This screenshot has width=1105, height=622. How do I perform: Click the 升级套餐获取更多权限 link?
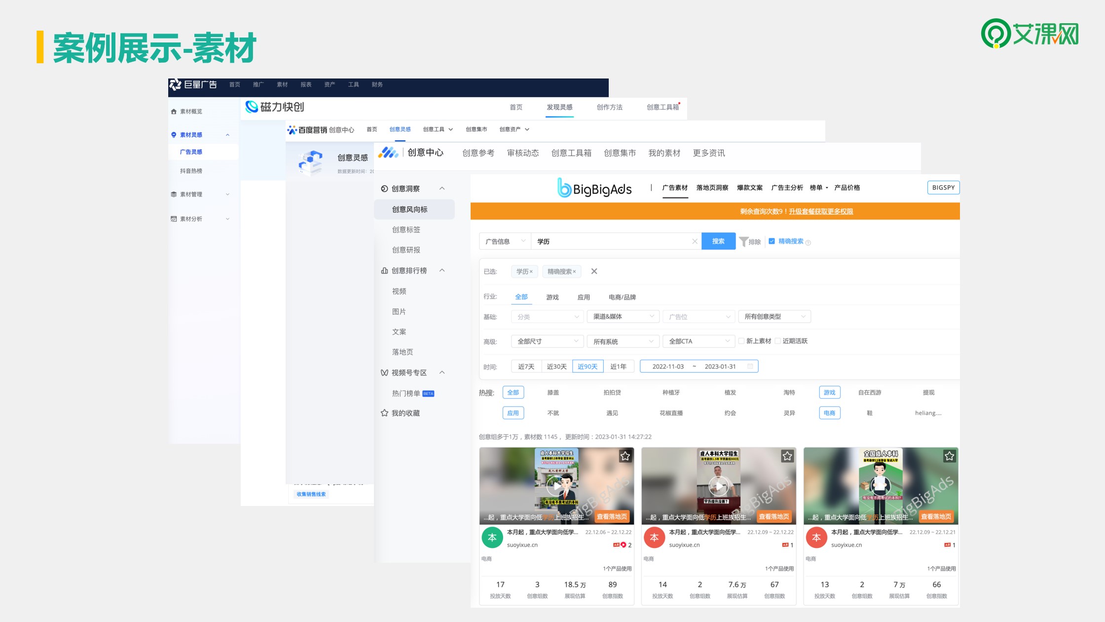821,211
